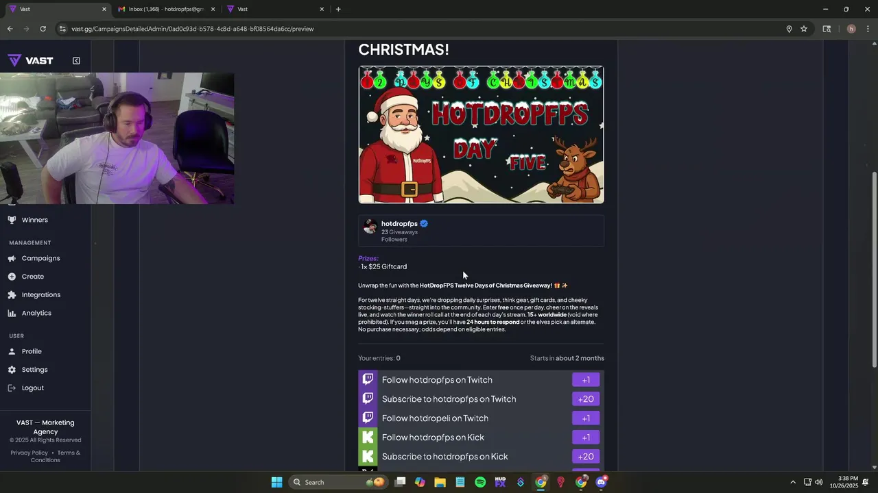The image size is (878, 493).
Task: Open Campaigns in the Management section
Action: (40, 258)
